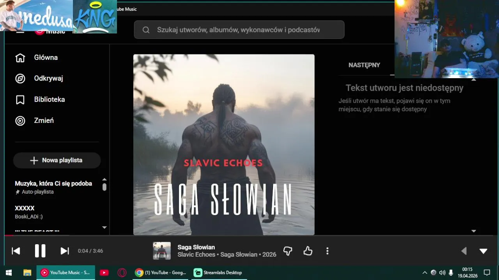Click the search magnifier icon

tap(146, 30)
